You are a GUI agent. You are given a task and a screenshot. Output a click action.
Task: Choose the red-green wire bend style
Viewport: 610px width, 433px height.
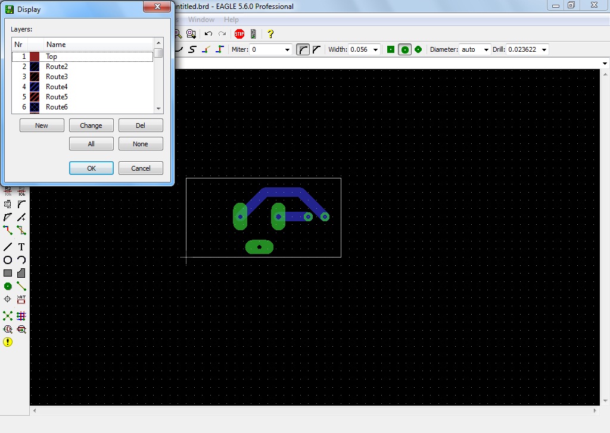point(206,49)
